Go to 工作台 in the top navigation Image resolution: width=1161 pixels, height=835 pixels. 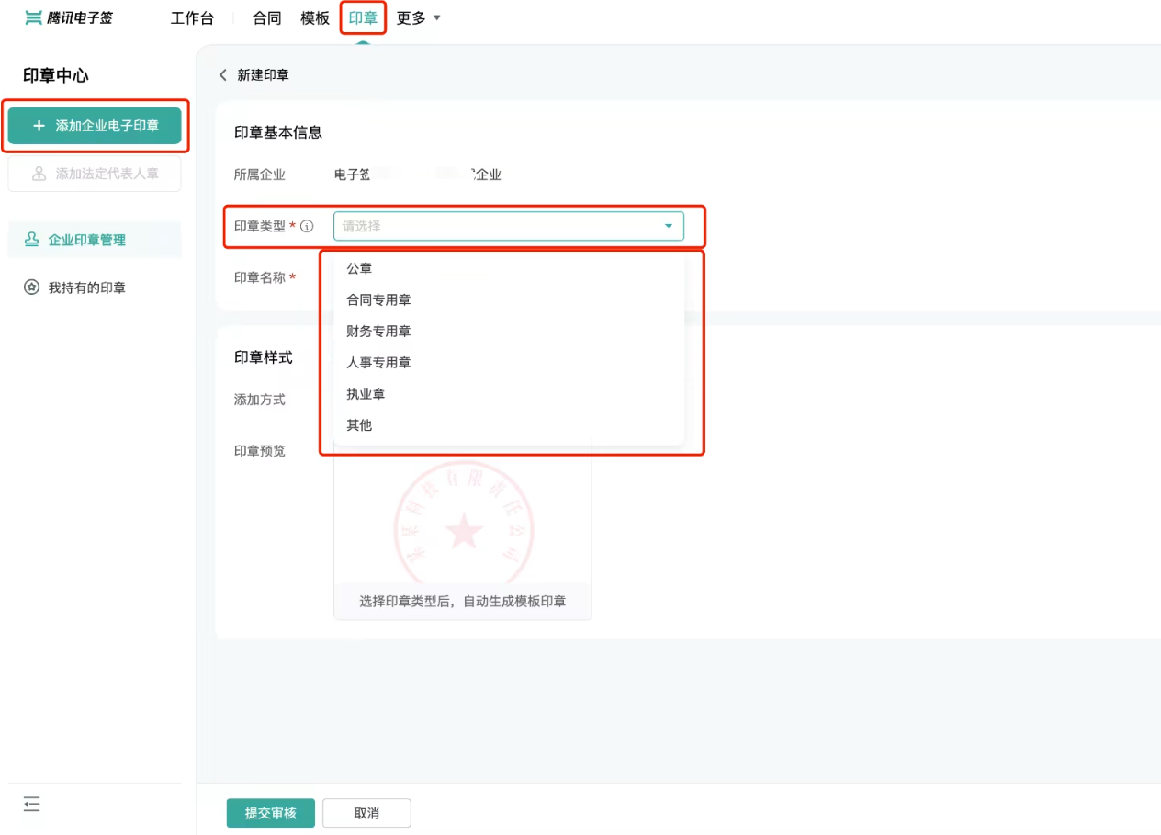(x=192, y=17)
